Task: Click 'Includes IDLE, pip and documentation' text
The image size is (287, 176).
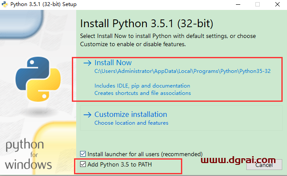Action: [142, 86]
